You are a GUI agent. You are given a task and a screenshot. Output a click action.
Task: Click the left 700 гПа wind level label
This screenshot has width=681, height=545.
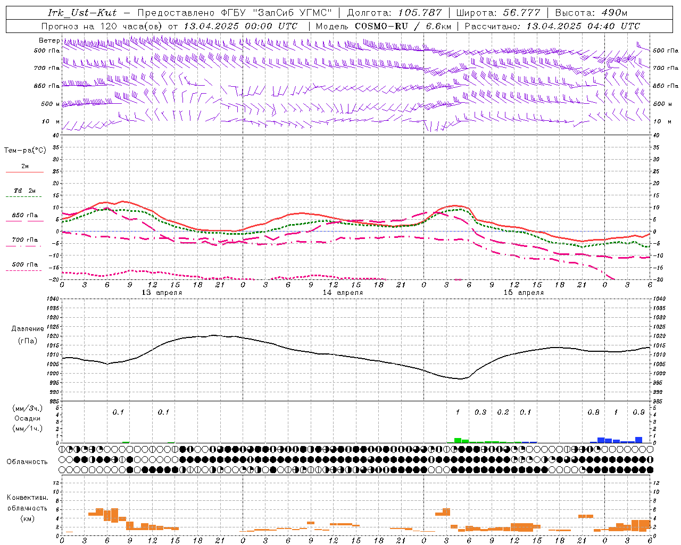coord(47,68)
